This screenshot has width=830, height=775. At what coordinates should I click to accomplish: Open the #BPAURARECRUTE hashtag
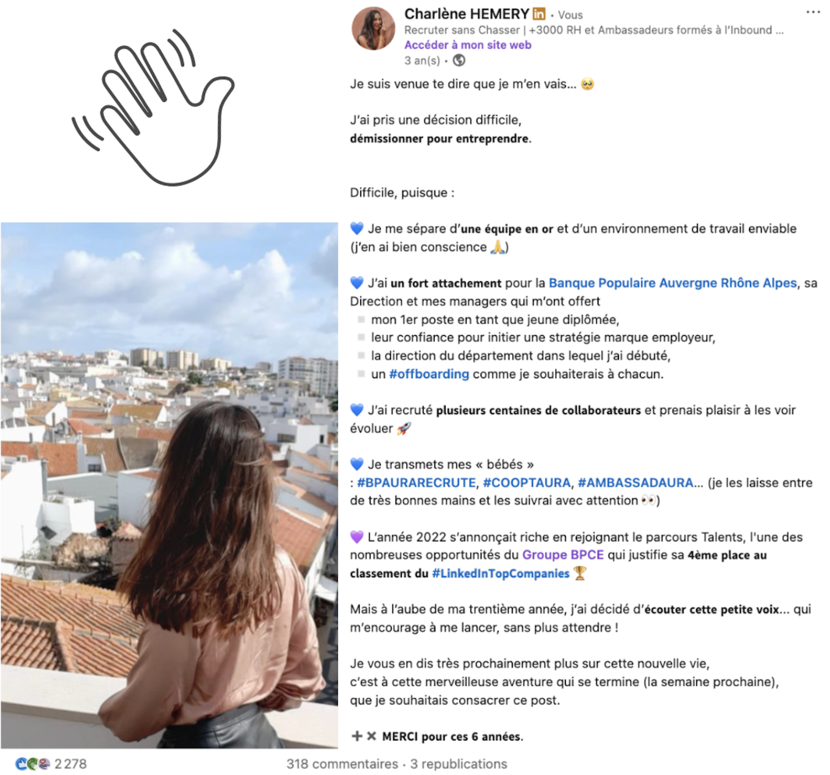coord(416,483)
